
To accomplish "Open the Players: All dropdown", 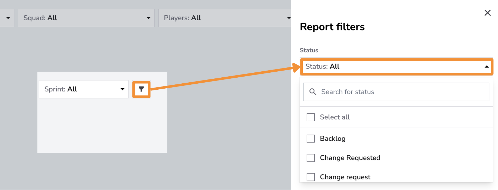I will click(225, 18).
